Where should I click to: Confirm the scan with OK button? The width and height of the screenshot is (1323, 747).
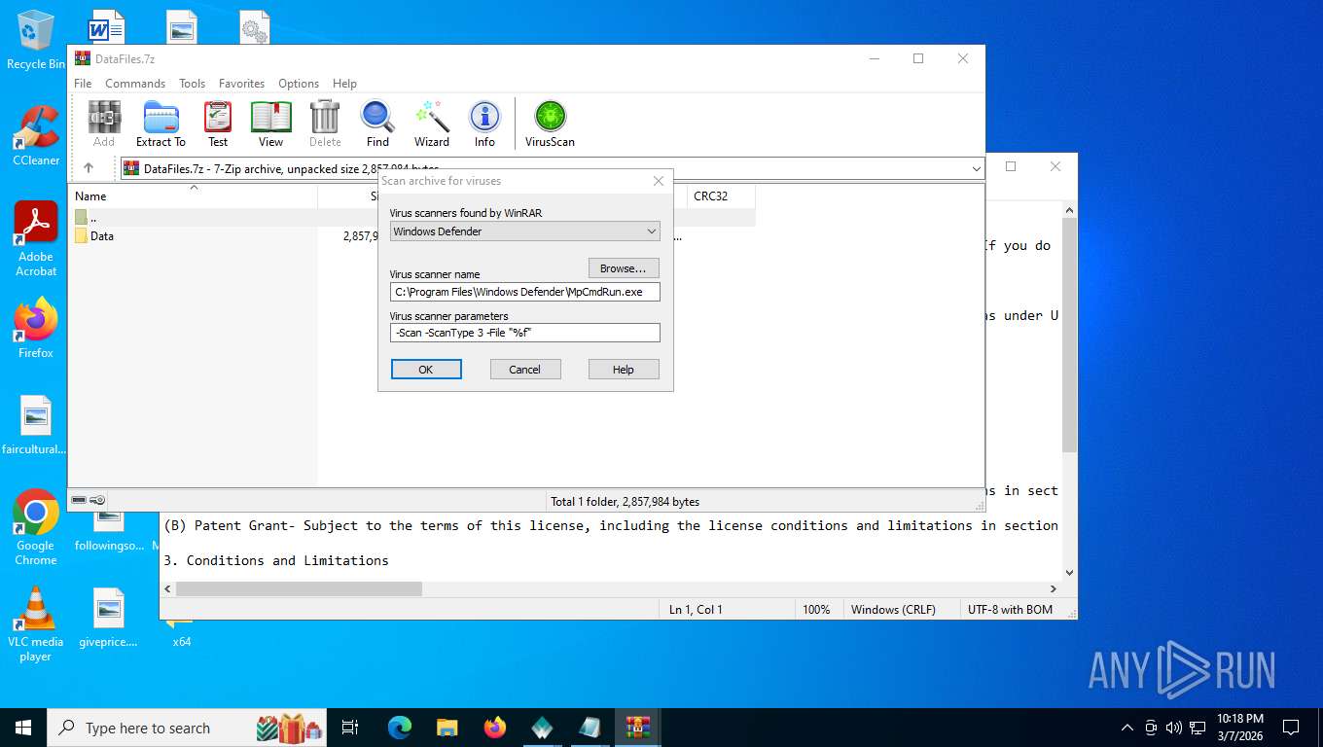tap(426, 370)
